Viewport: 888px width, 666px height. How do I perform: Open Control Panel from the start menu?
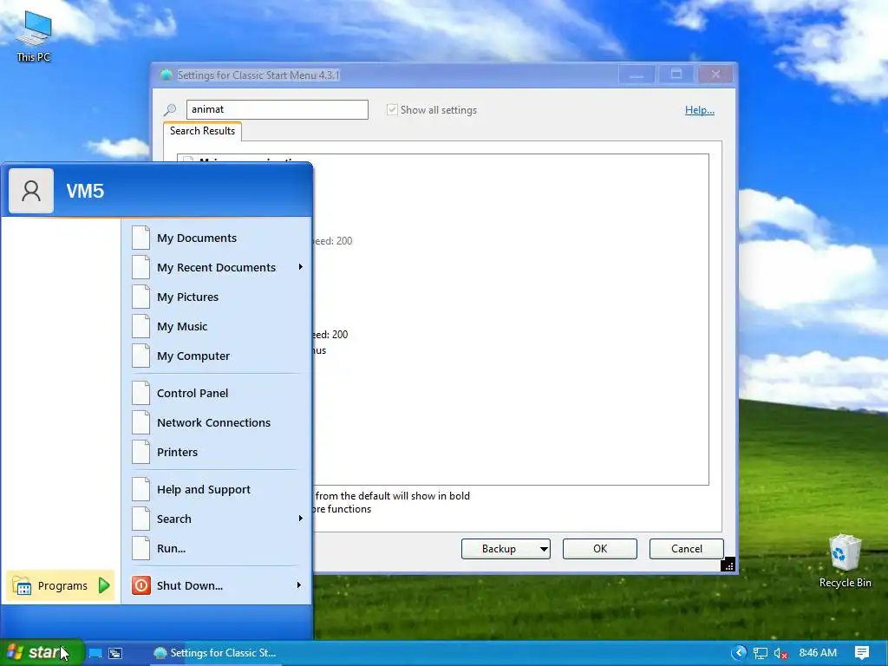point(217,393)
